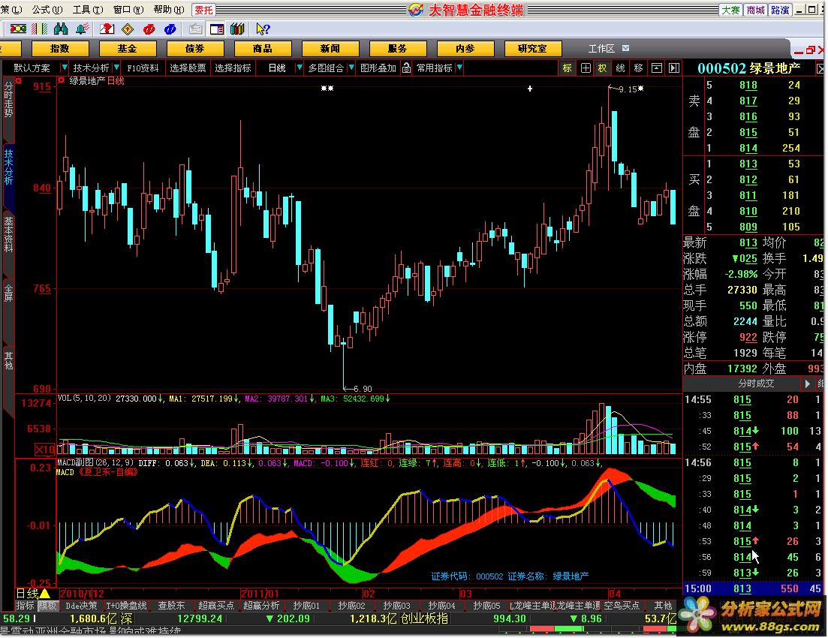
Task: Click the yellow triangle beside 日线
Action: (x=45, y=594)
